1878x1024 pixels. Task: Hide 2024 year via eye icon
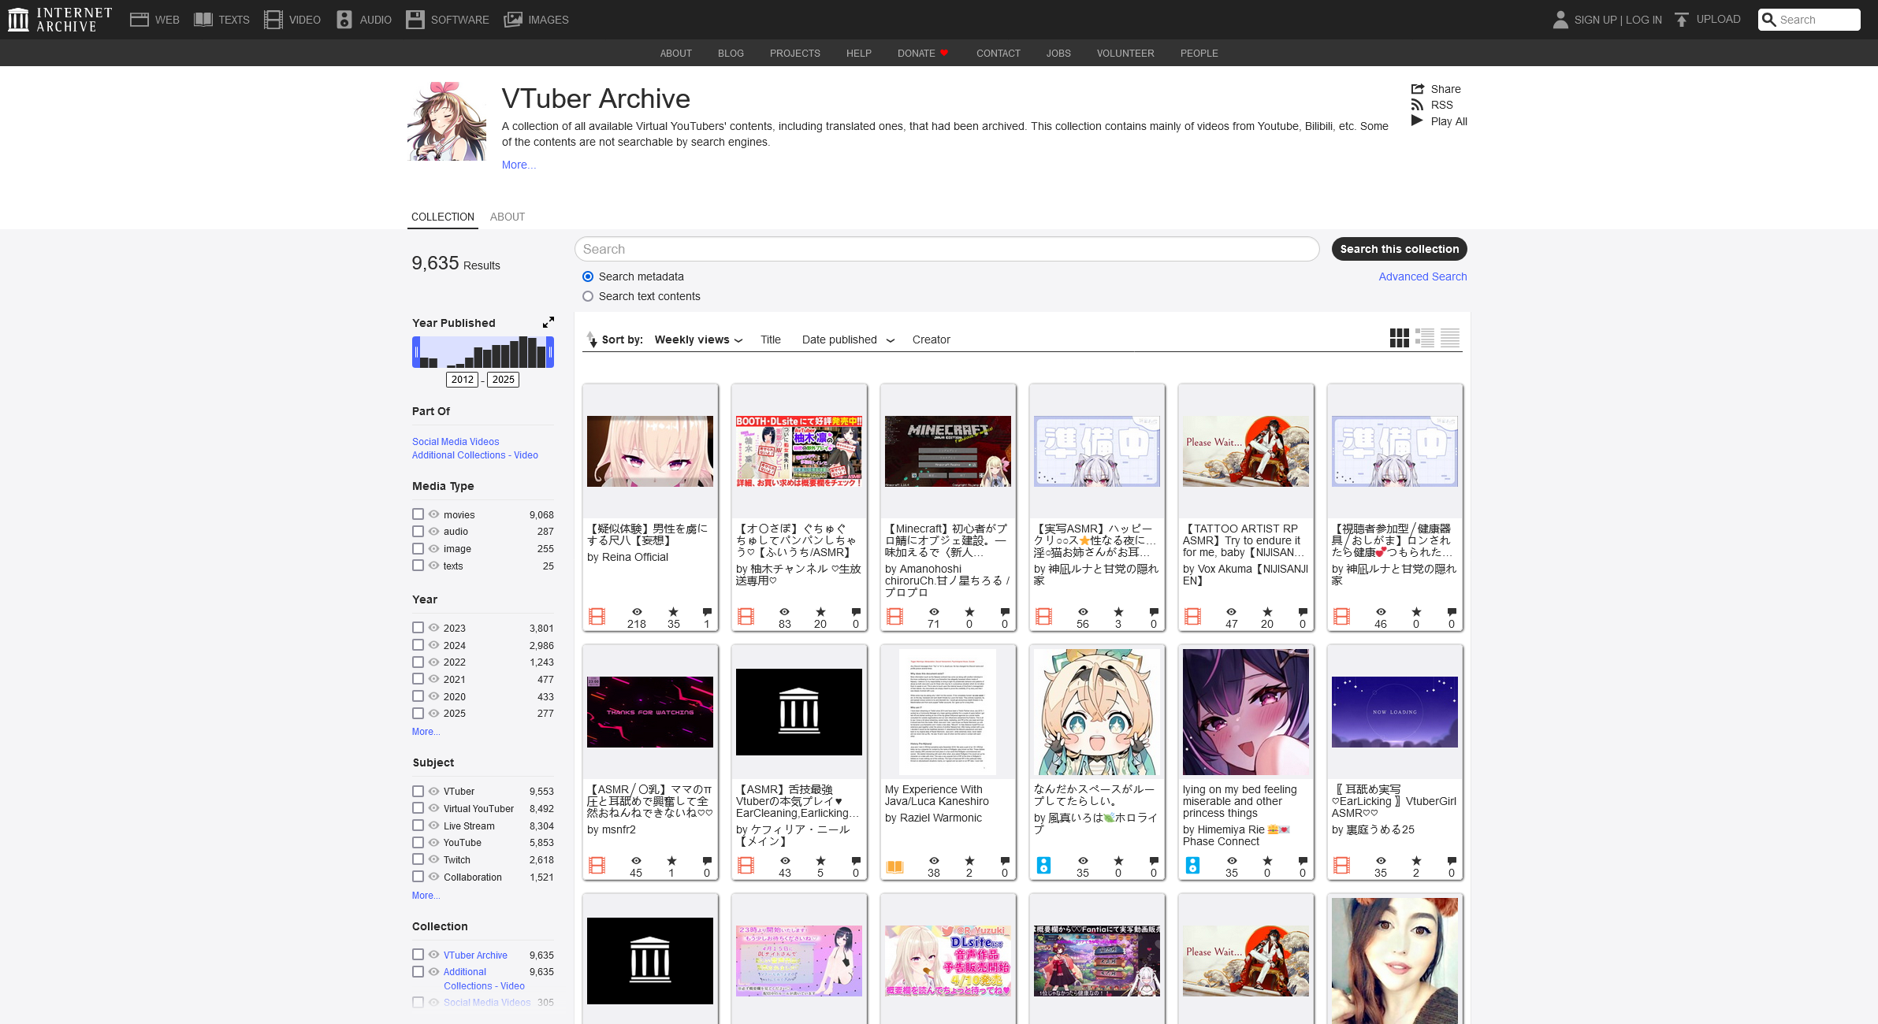point(433,644)
